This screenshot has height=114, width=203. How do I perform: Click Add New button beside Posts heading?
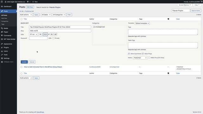[x=30, y=7]
